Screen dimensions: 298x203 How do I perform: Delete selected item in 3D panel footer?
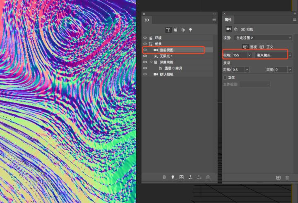coord(208,177)
